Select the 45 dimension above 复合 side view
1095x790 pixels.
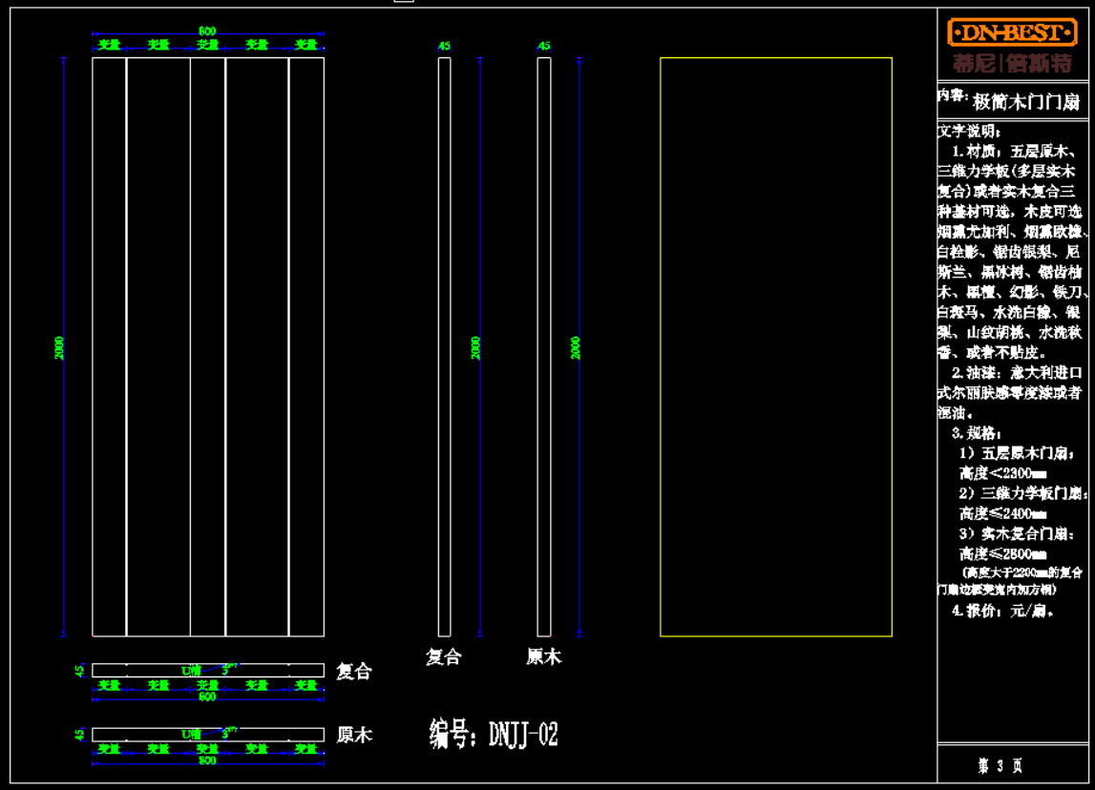coord(444,46)
